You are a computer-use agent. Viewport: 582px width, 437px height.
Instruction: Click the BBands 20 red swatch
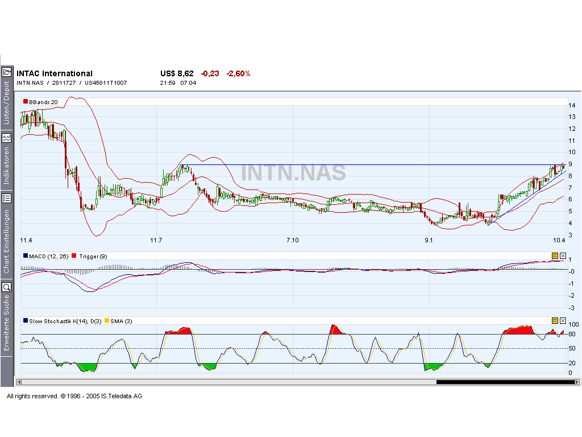(x=25, y=101)
